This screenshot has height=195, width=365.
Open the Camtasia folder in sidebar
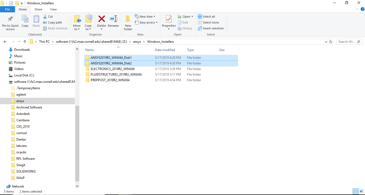pyautogui.click(x=23, y=120)
